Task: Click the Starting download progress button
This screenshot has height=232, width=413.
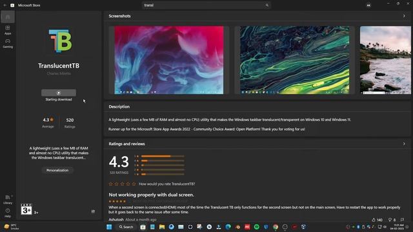Action: tap(59, 93)
